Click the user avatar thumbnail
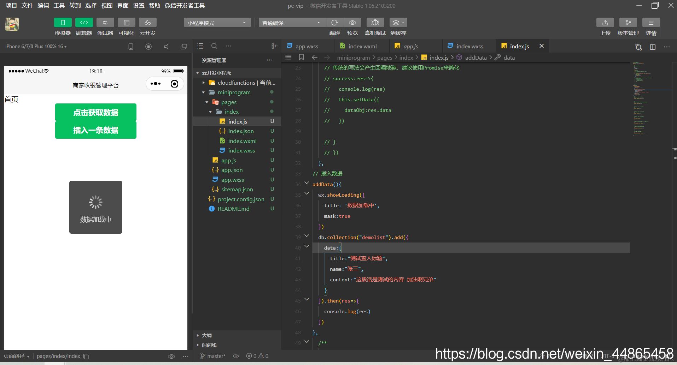The width and height of the screenshot is (677, 365). tap(12, 24)
